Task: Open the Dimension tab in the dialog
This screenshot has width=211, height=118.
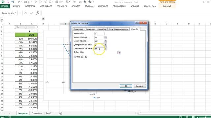Action: click(78, 29)
